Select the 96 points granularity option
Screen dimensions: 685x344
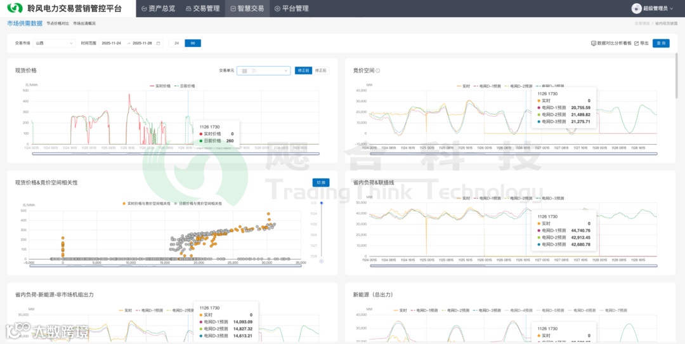(193, 43)
